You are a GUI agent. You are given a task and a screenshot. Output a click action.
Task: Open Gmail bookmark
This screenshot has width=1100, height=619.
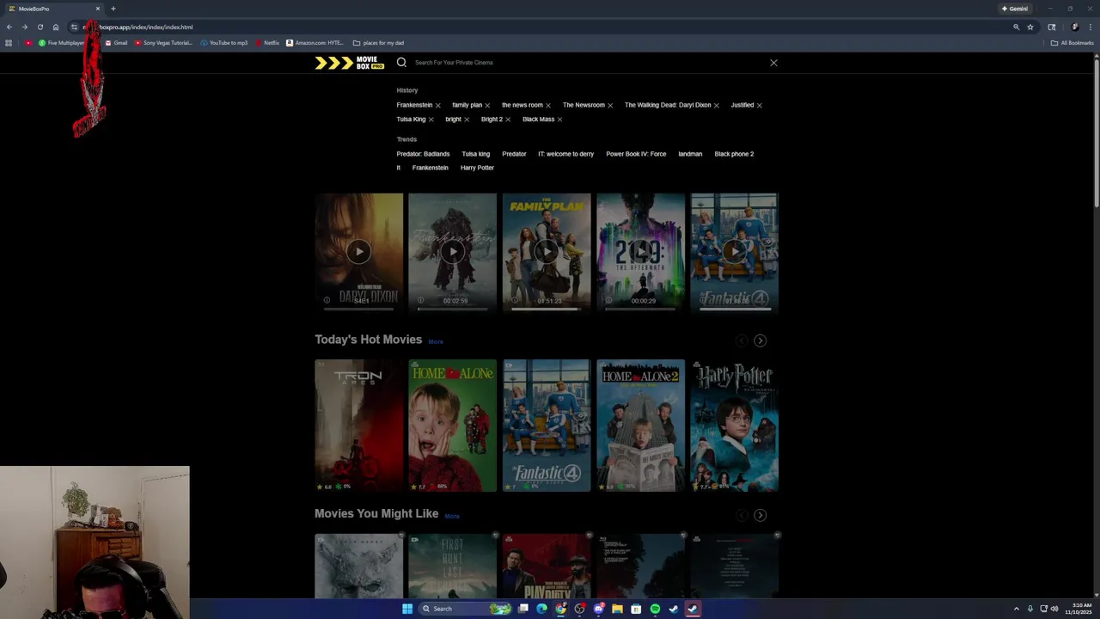[116, 43]
